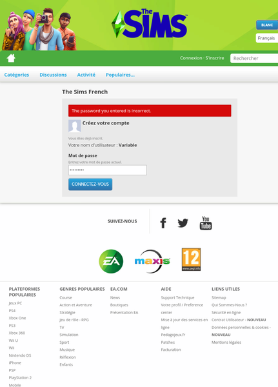The image size is (278, 387).
Task: Focus the Rechercher search box
Action: 254,58
